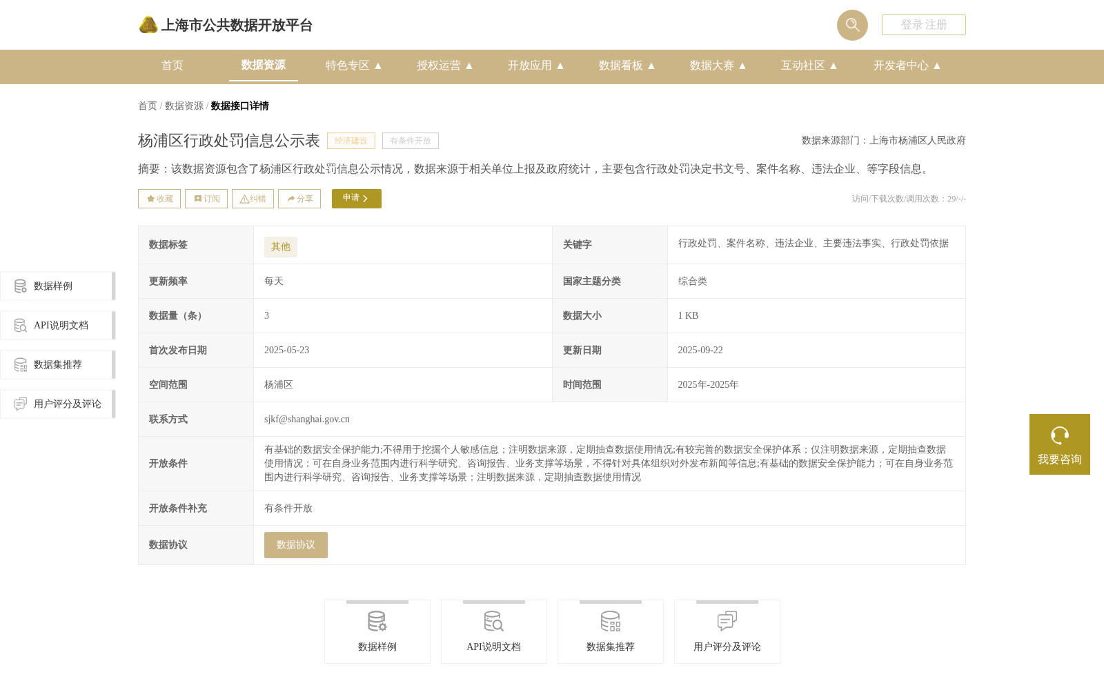Image resolution: width=1104 pixels, height=690 pixels.
Task: Click 数据资源 in the breadcrumb
Action: [184, 106]
